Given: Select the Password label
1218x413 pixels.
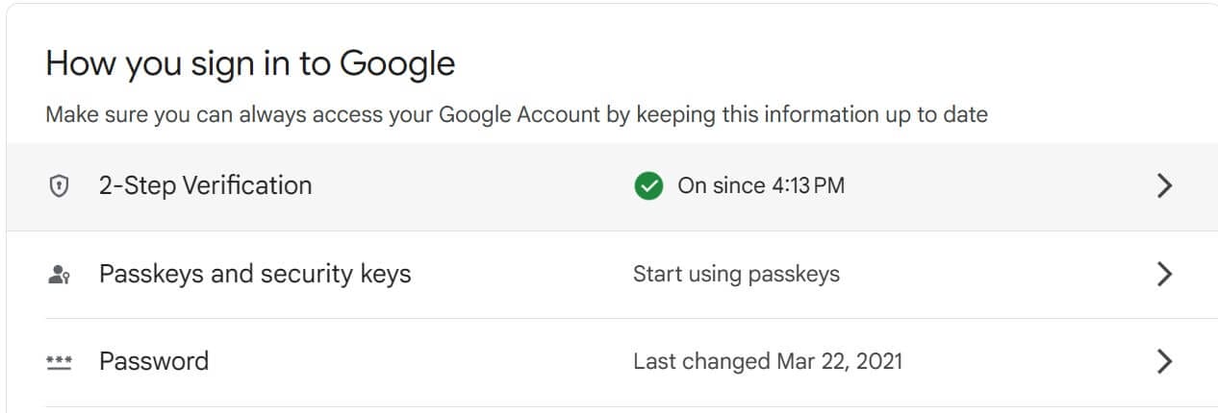Looking at the screenshot, I should [x=154, y=361].
